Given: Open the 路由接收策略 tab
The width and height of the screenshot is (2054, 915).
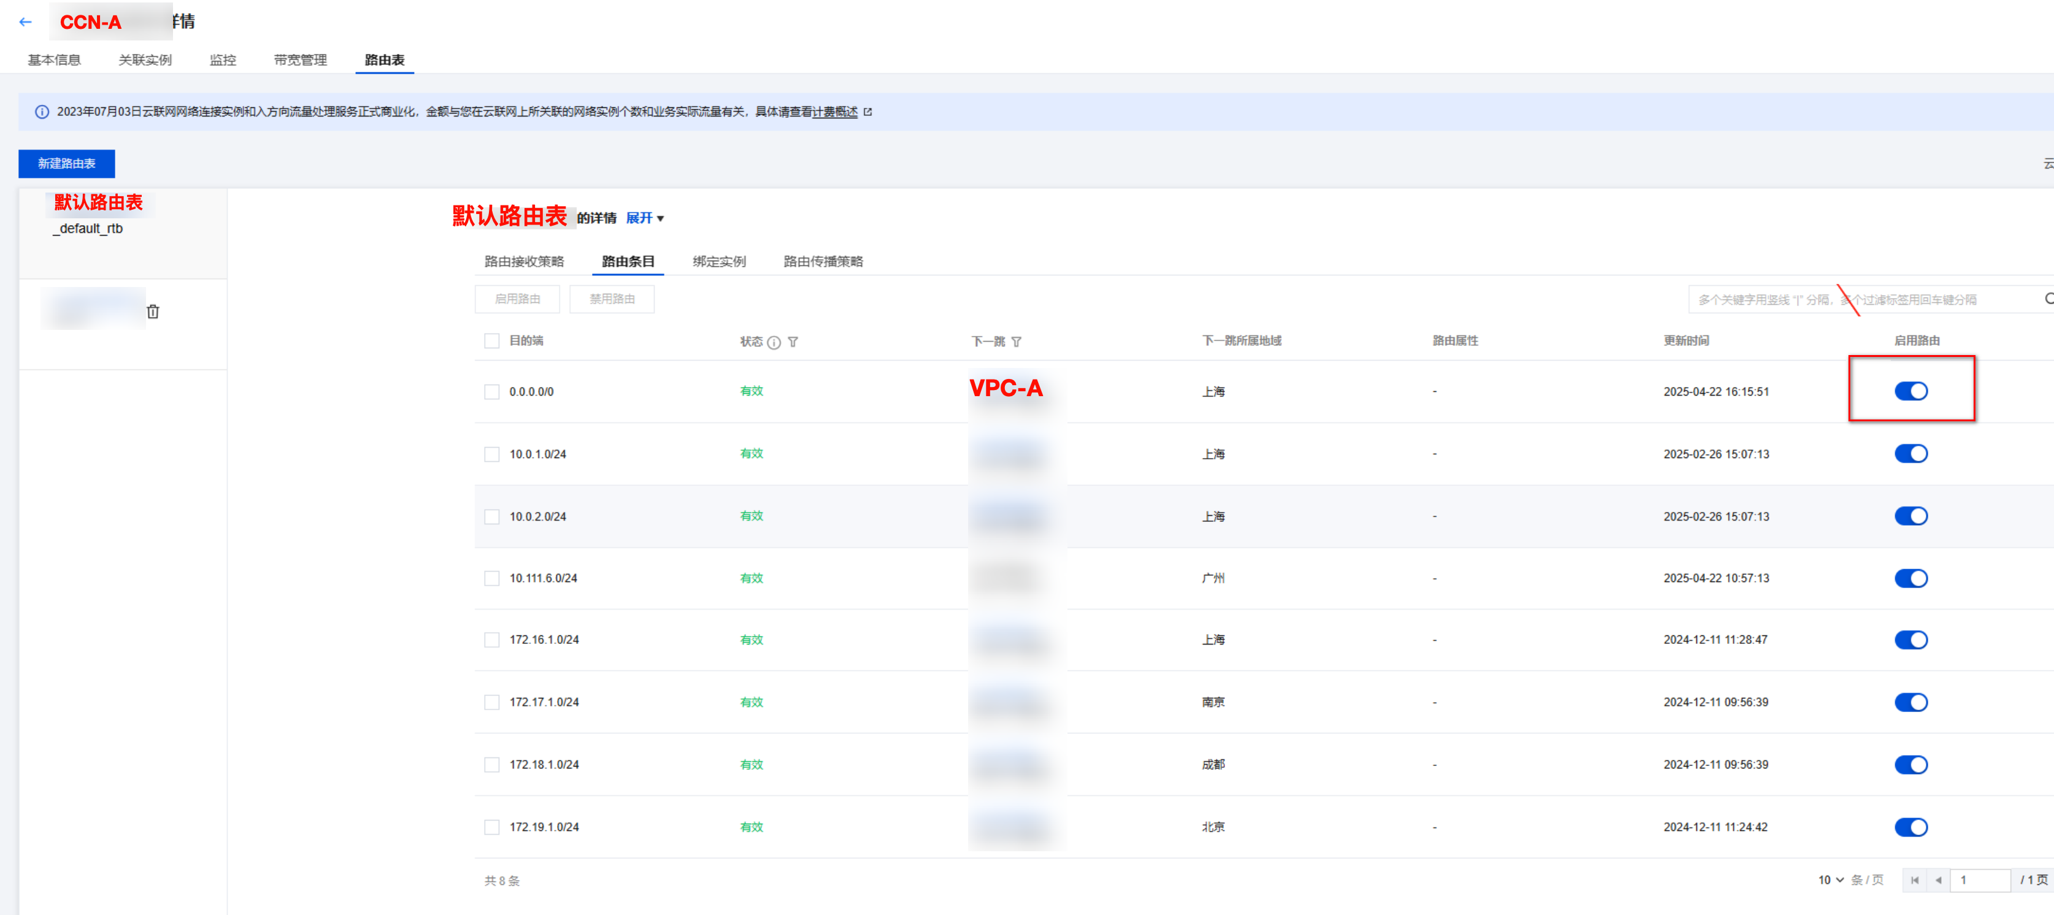Looking at the screenshot, I should [x=524, y=261].
